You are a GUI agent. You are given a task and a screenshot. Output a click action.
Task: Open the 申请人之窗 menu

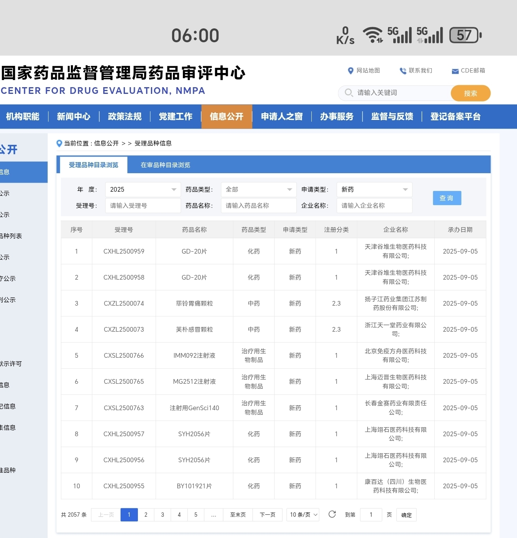click(282, 117)
